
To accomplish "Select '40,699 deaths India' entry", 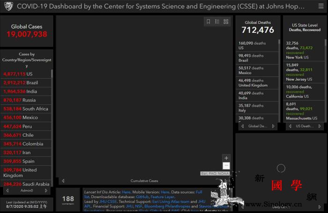I will [x=257, y=95].
